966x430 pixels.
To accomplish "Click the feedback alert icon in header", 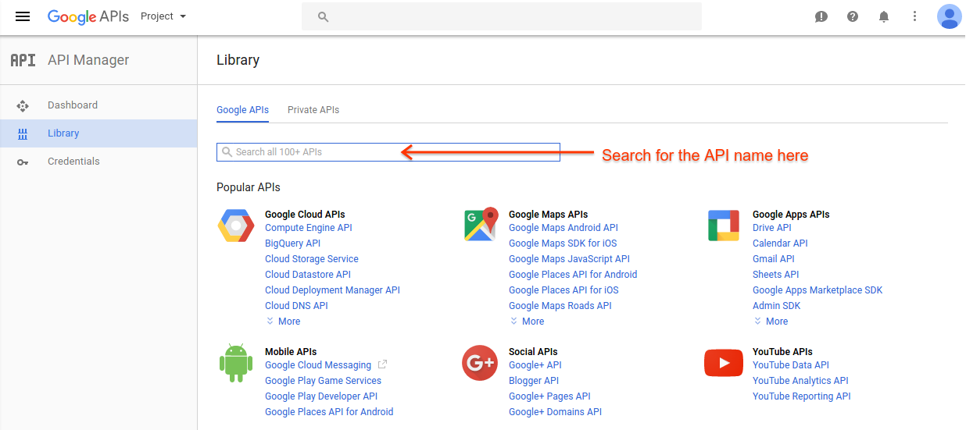I will coord(821,16).
